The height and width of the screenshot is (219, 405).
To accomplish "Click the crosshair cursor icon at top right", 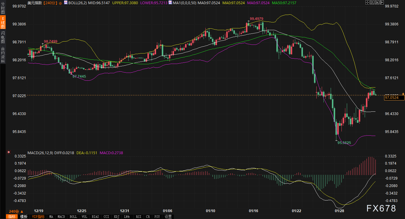I will pyautogui.click(x=367, y=2).
